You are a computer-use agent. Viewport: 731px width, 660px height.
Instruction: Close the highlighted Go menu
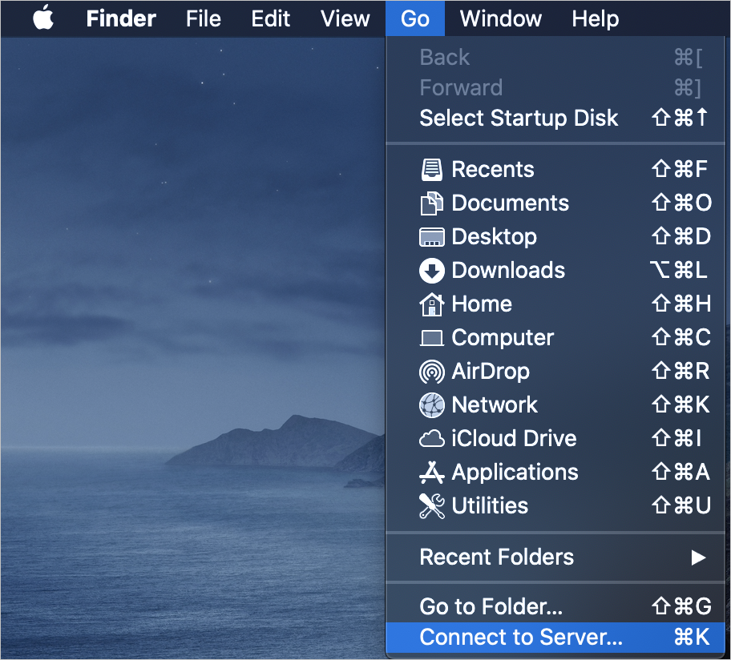click(415, 18)
